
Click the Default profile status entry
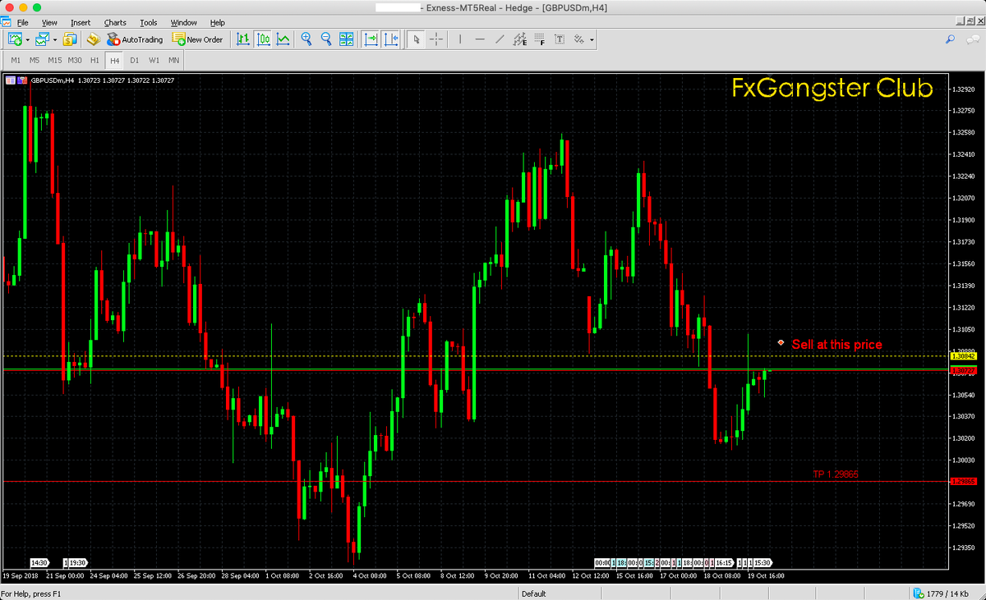click(x=533, y=593)
